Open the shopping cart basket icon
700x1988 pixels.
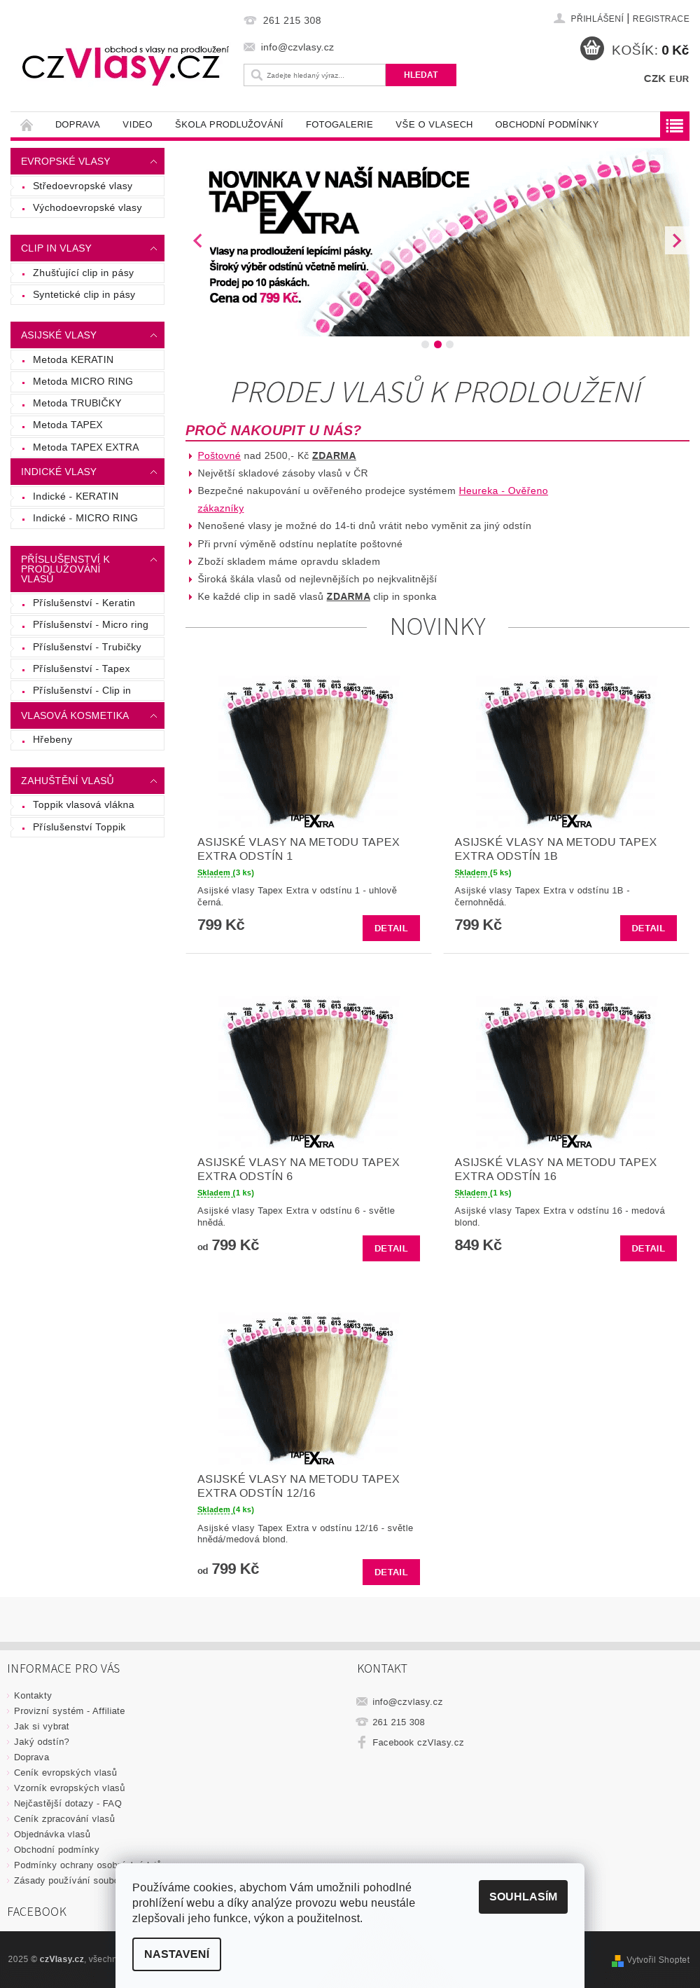coord(591,49)
